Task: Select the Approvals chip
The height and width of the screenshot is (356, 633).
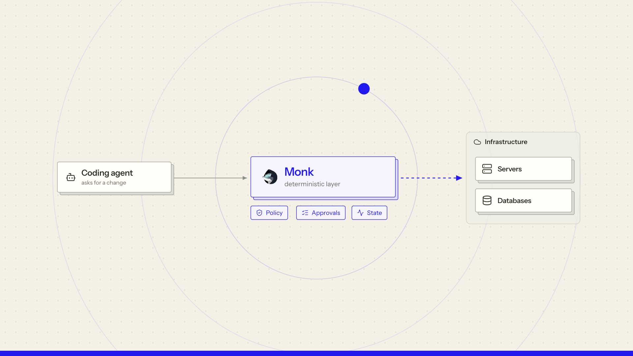Action: (x=321, y=213)
